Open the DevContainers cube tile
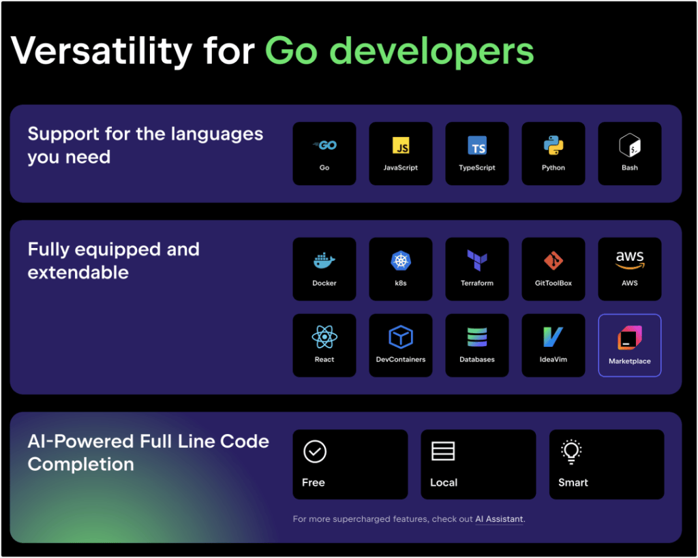Image resolution: width=698 pixels, height=558 pixels. (x=401, y=345)
